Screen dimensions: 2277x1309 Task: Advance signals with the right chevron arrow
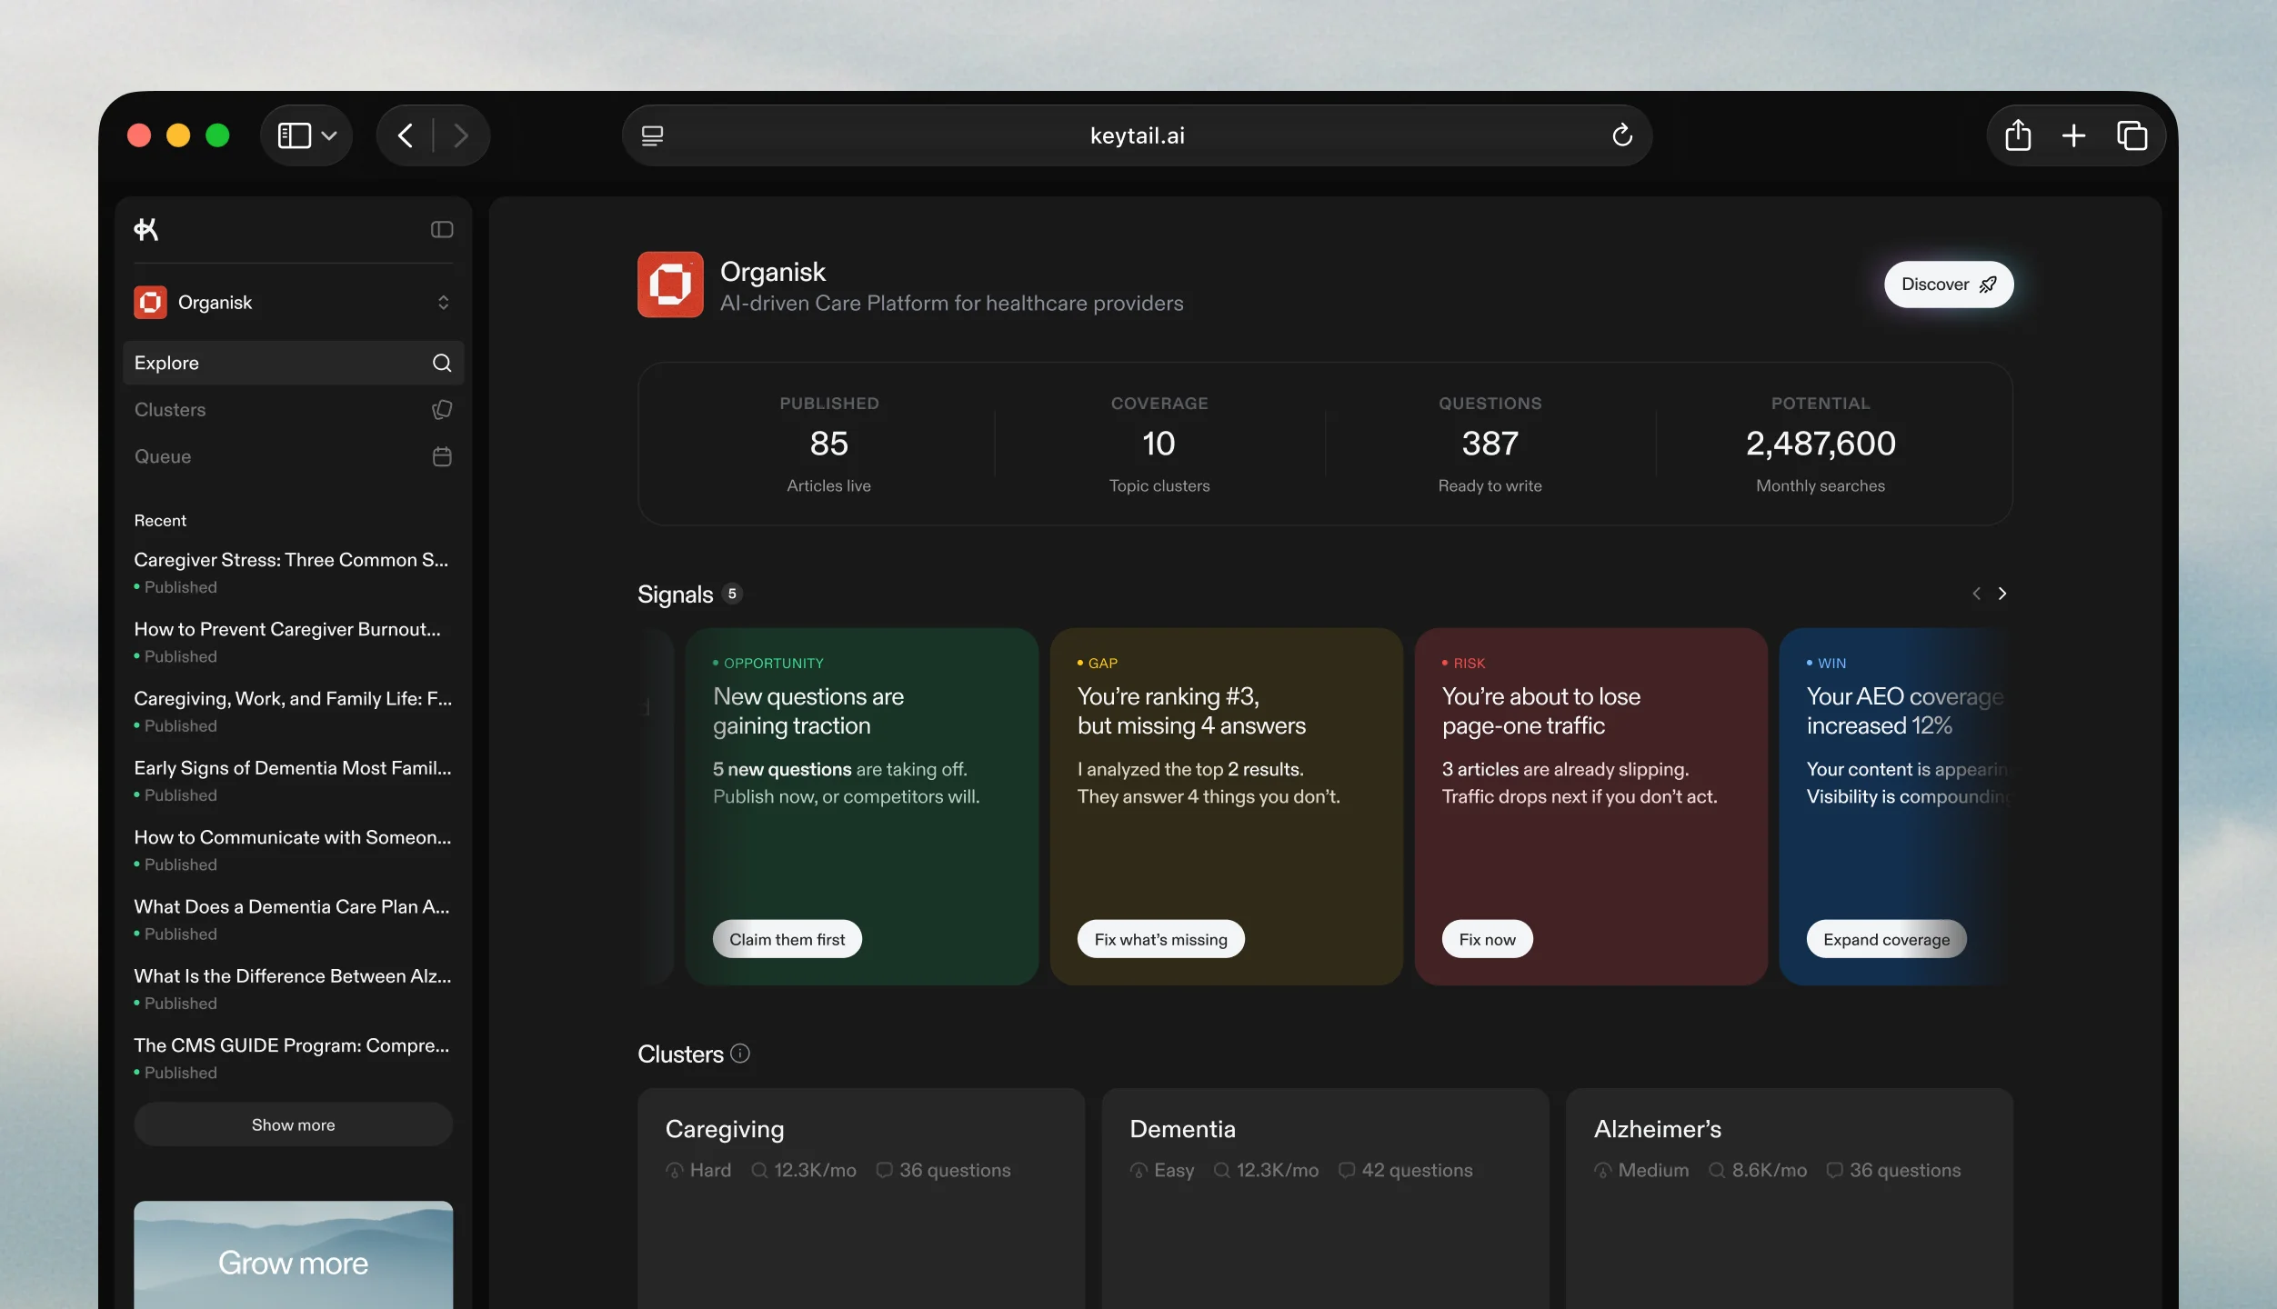click(2003, 593)
